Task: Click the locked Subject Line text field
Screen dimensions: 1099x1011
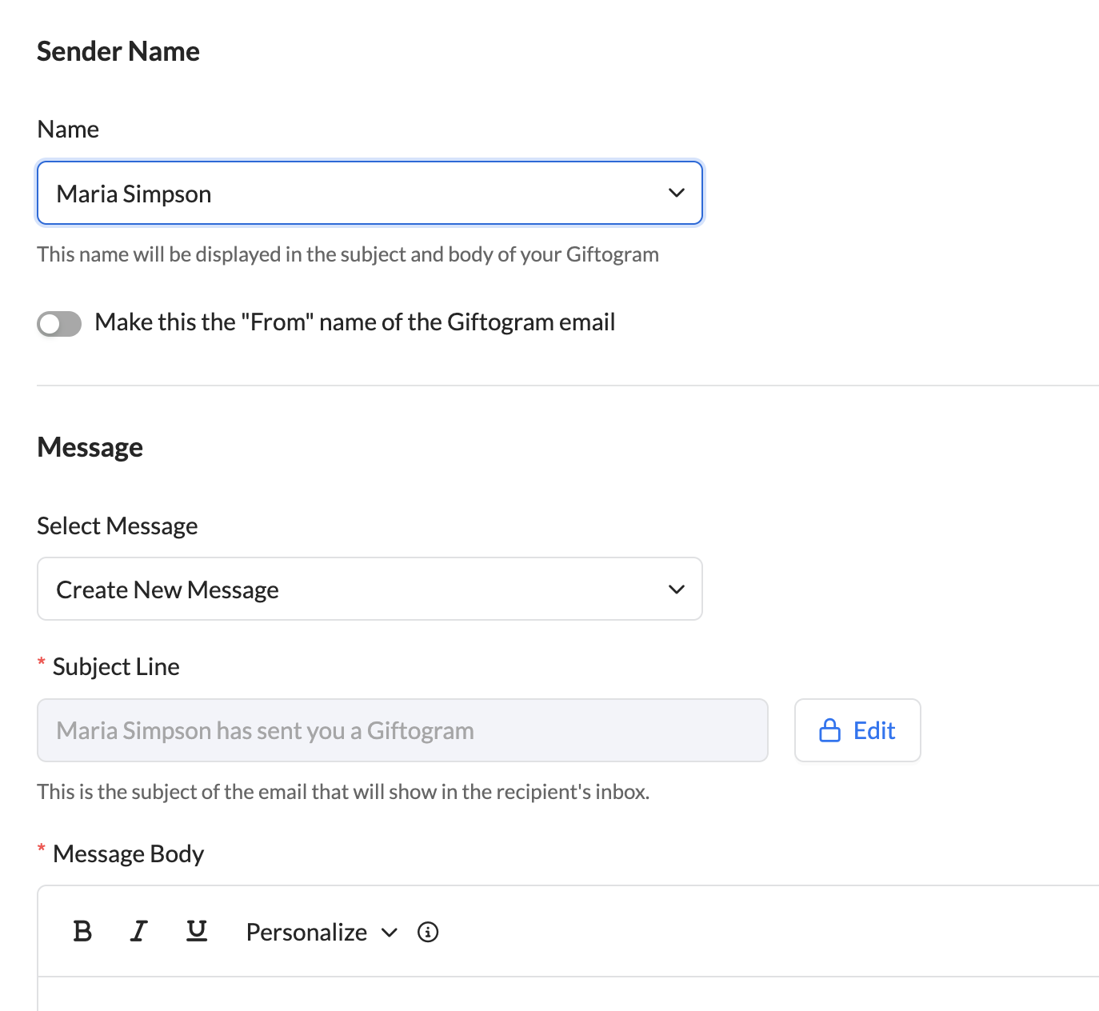Action: (x=402, y=730)
